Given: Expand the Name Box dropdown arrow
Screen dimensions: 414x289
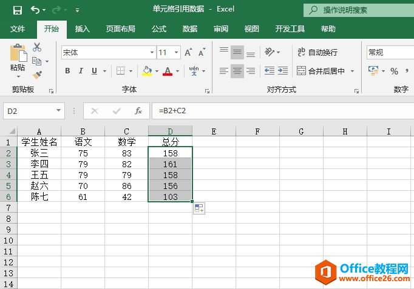Looking at the screenshot, I should pos(59,111).
